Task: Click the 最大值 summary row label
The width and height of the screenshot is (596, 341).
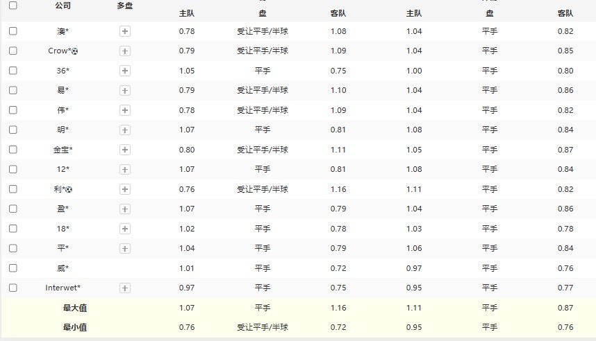Action: coord(75,308)
